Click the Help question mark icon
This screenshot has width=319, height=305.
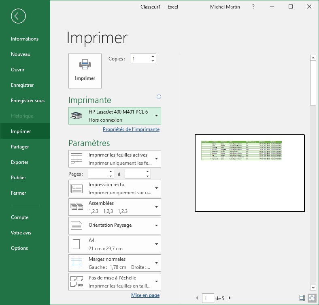[253, 7]
